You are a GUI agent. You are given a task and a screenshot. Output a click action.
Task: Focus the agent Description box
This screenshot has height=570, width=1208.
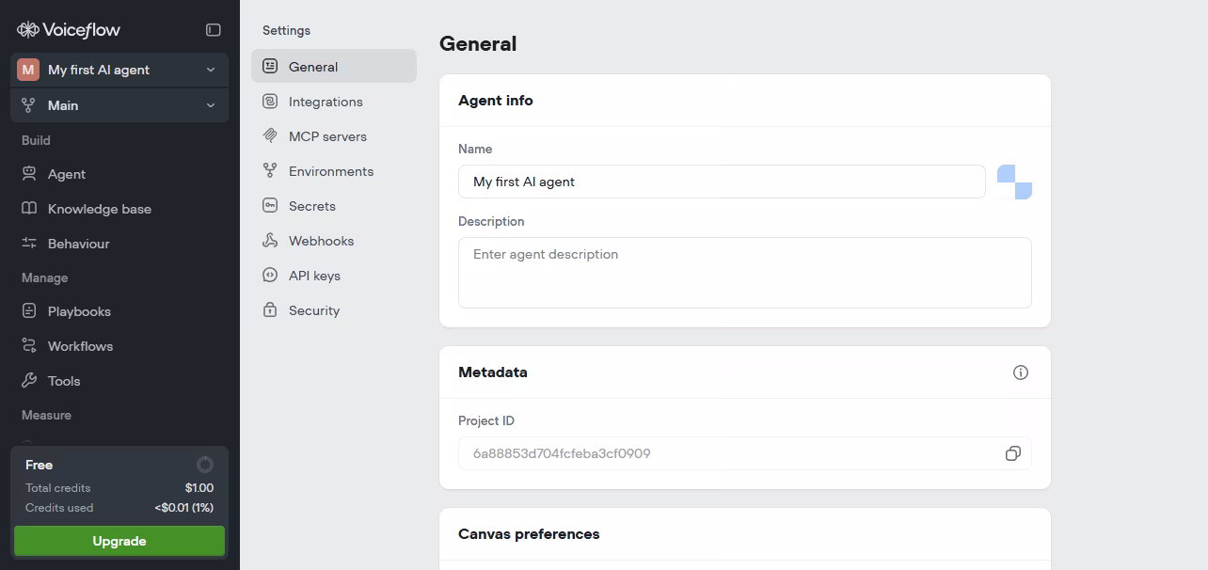tap(745, 273)
